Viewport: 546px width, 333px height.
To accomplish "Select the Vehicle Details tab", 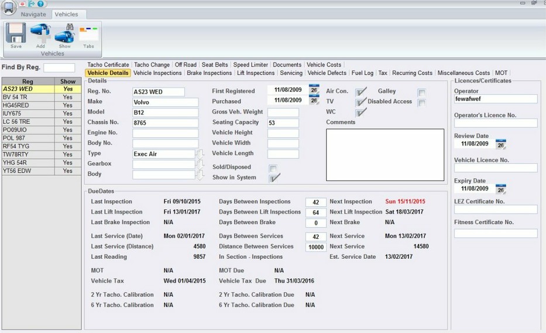I will coord(108,73).
